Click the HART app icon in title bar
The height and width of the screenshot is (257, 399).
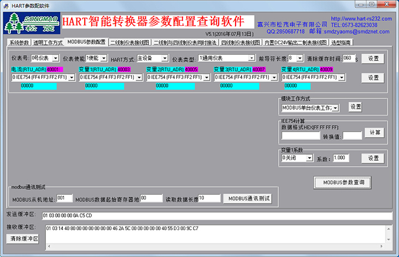[5, 4]
